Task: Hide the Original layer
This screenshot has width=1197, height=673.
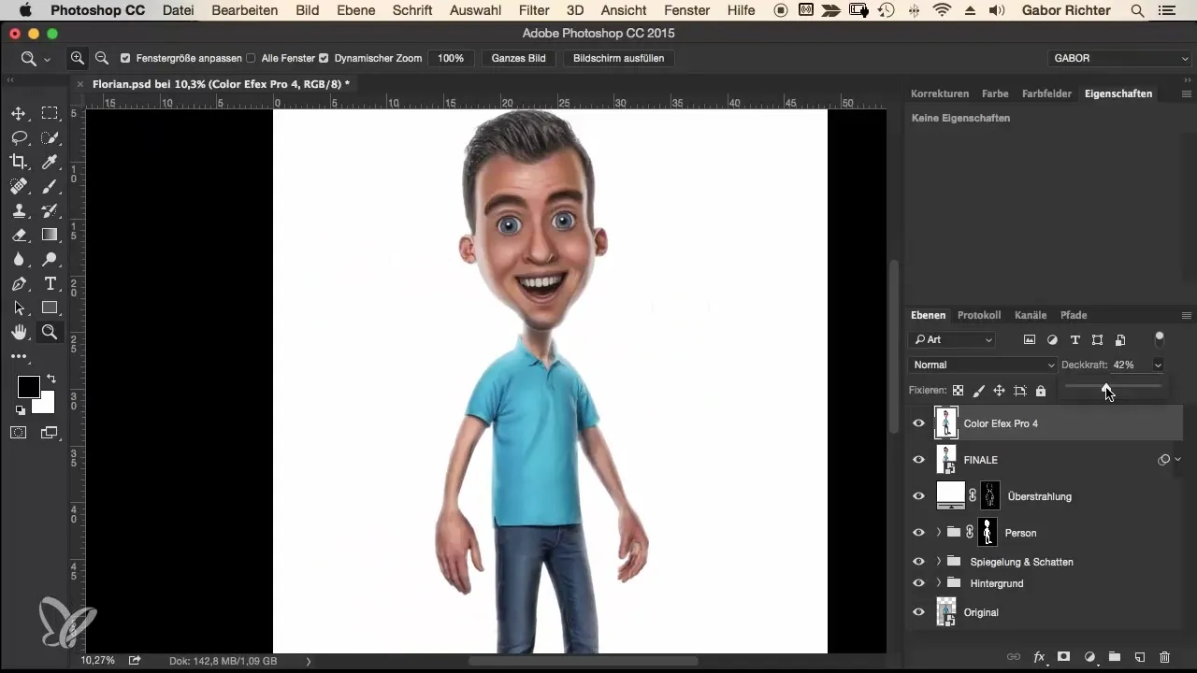Action: [x=918, y=612]
